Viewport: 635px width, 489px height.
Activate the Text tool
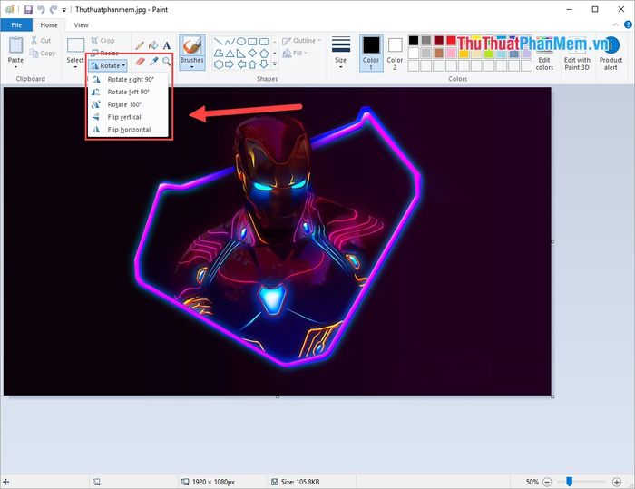[x=167, y=44]
